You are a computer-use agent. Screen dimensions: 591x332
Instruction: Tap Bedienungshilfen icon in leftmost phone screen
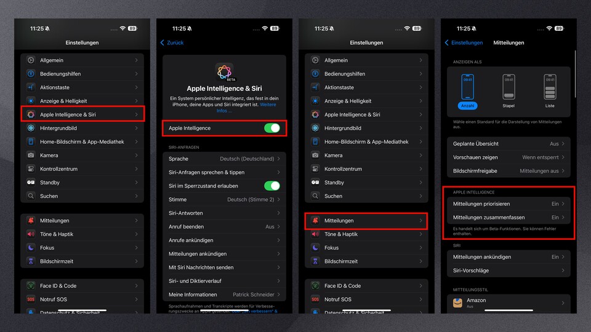31,74
